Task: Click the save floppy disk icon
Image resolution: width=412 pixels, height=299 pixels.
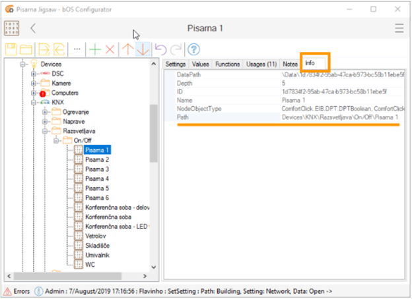Action: tap(12, 49)
